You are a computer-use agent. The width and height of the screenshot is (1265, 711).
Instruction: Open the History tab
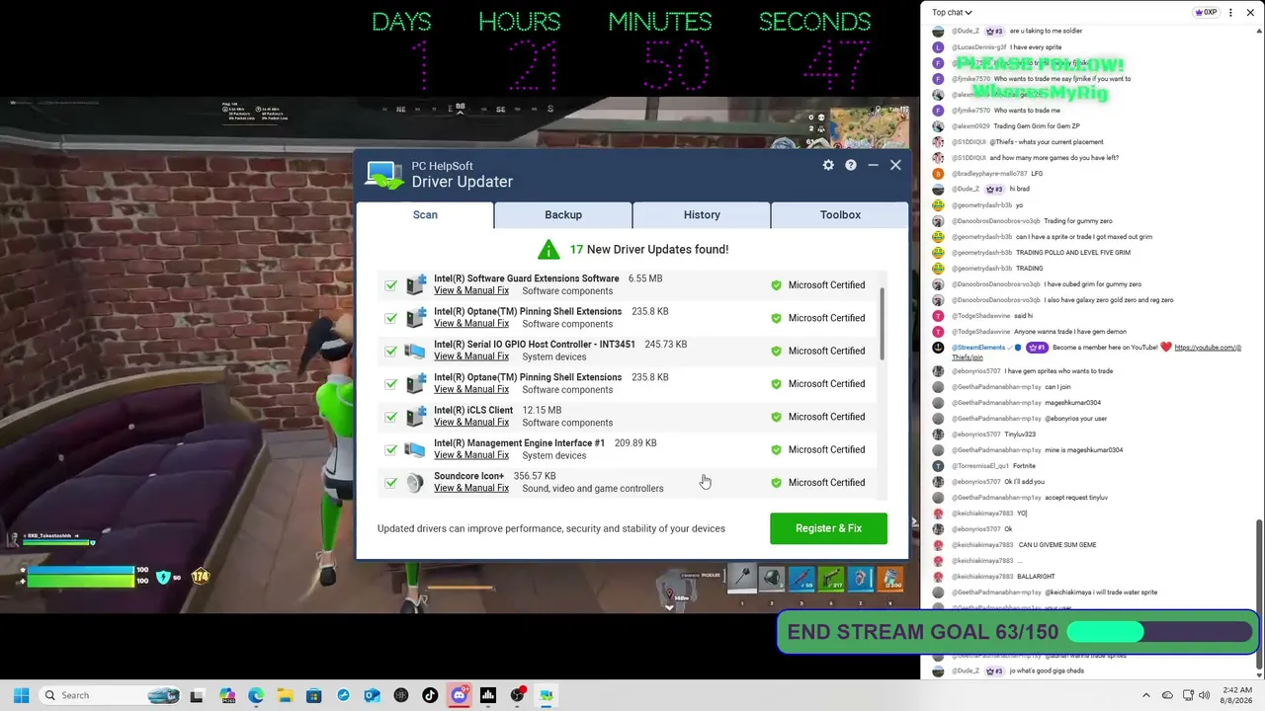702,214
